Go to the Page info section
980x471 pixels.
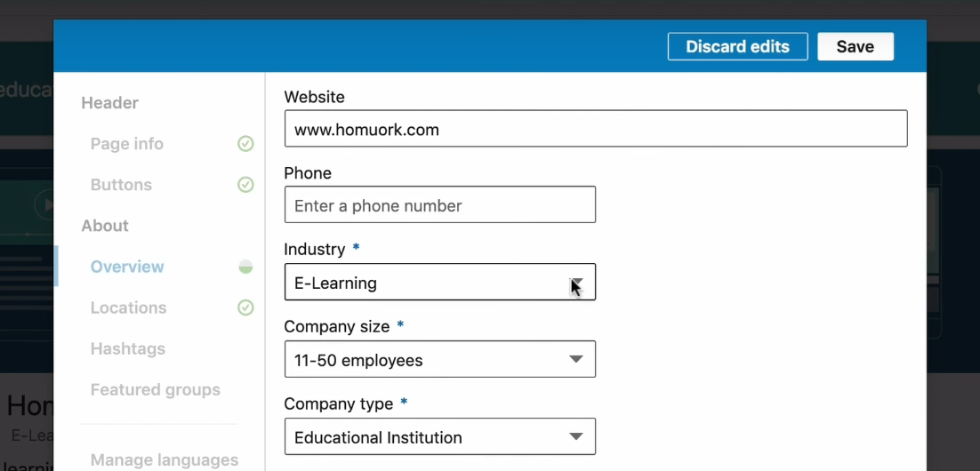(127, 144)
